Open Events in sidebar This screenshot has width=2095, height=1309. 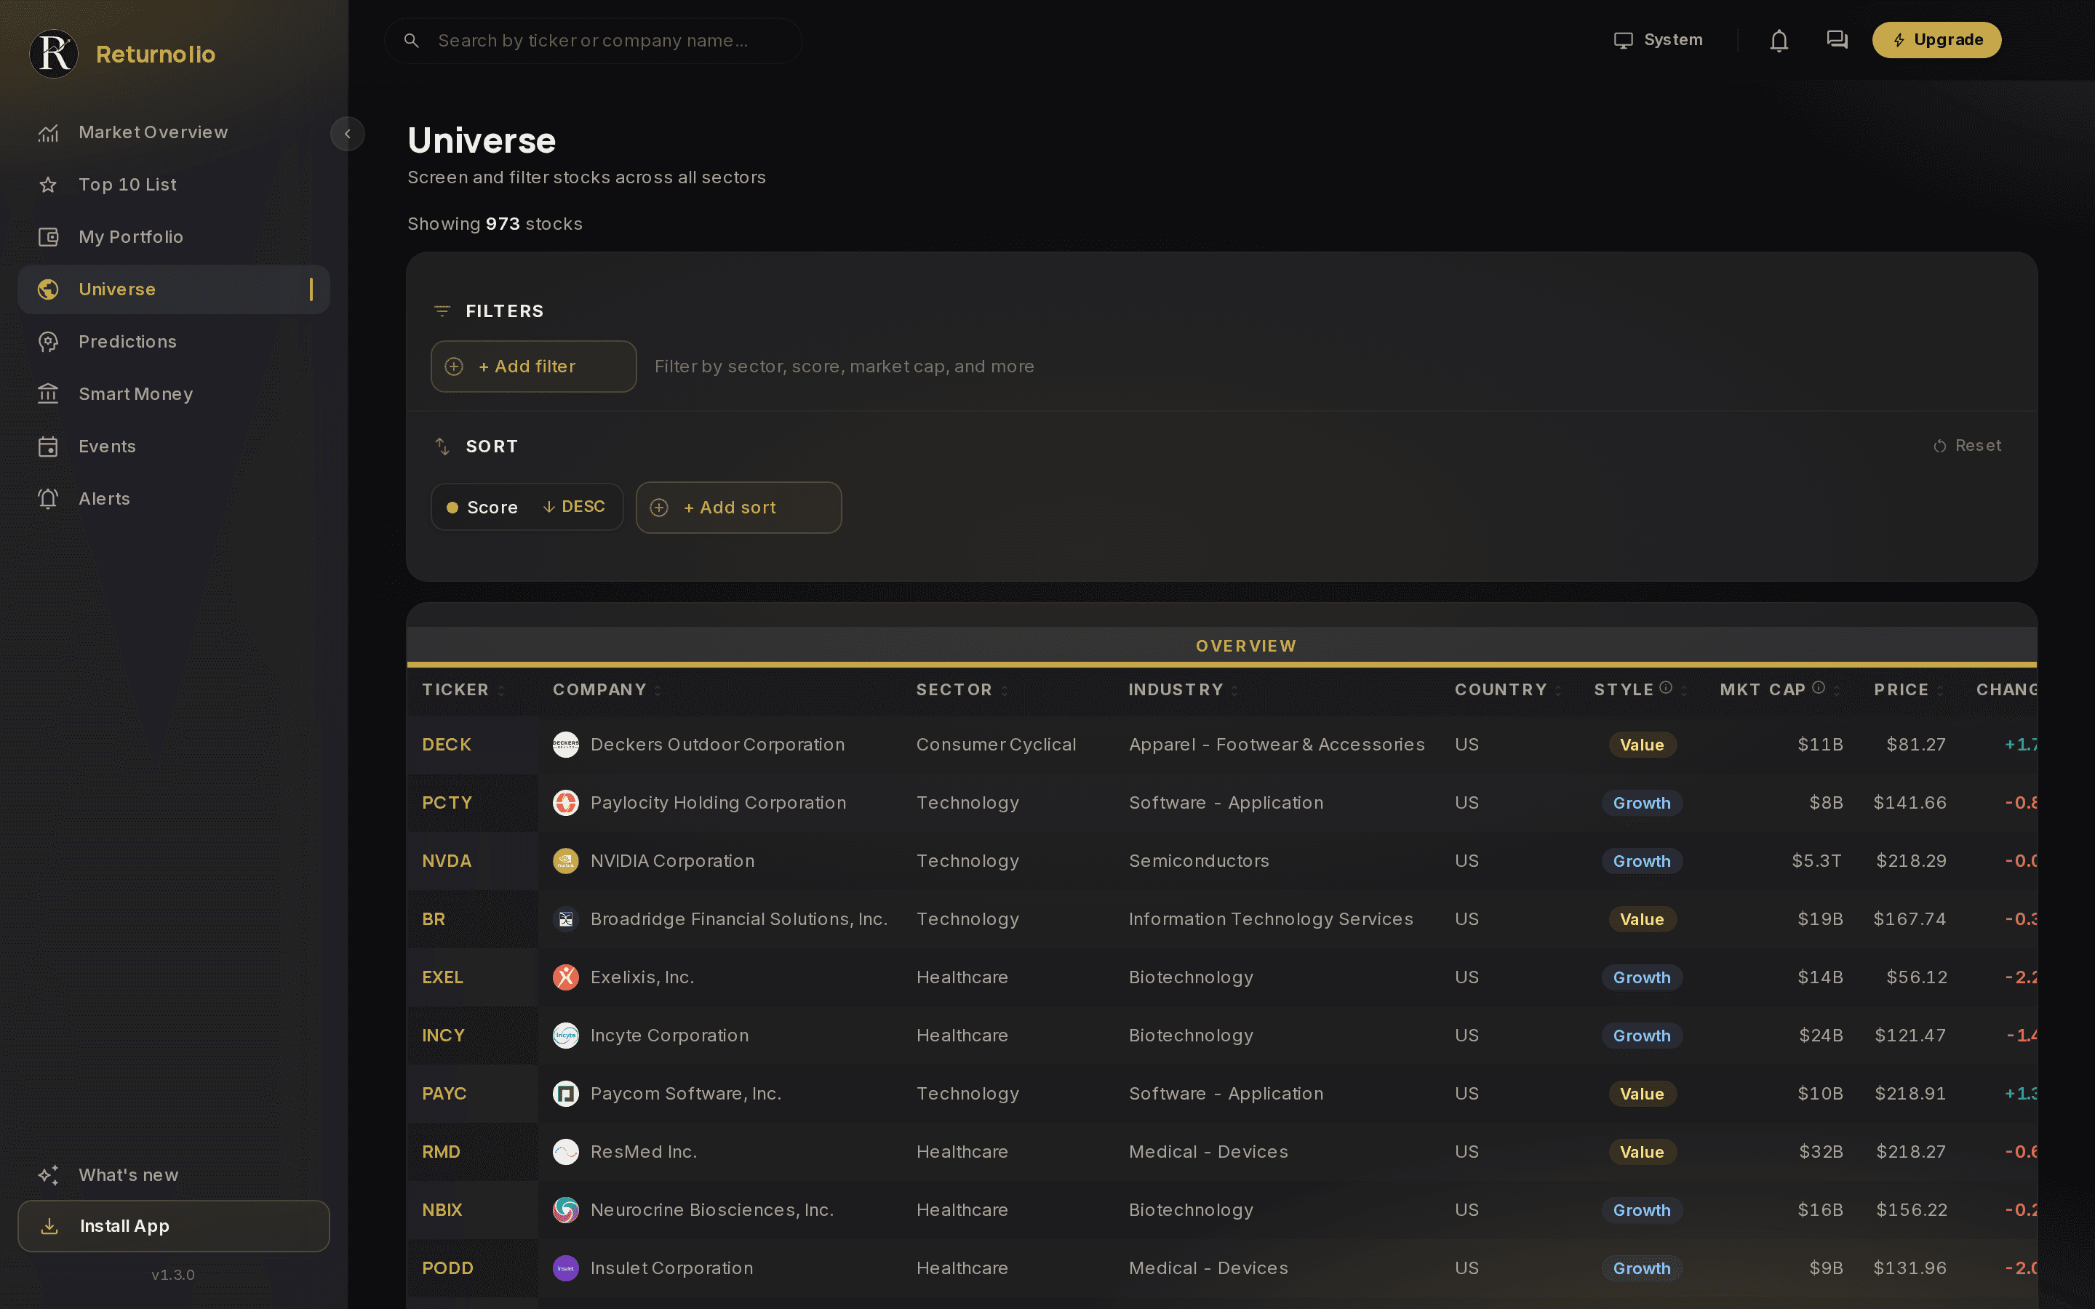(173, 447)
